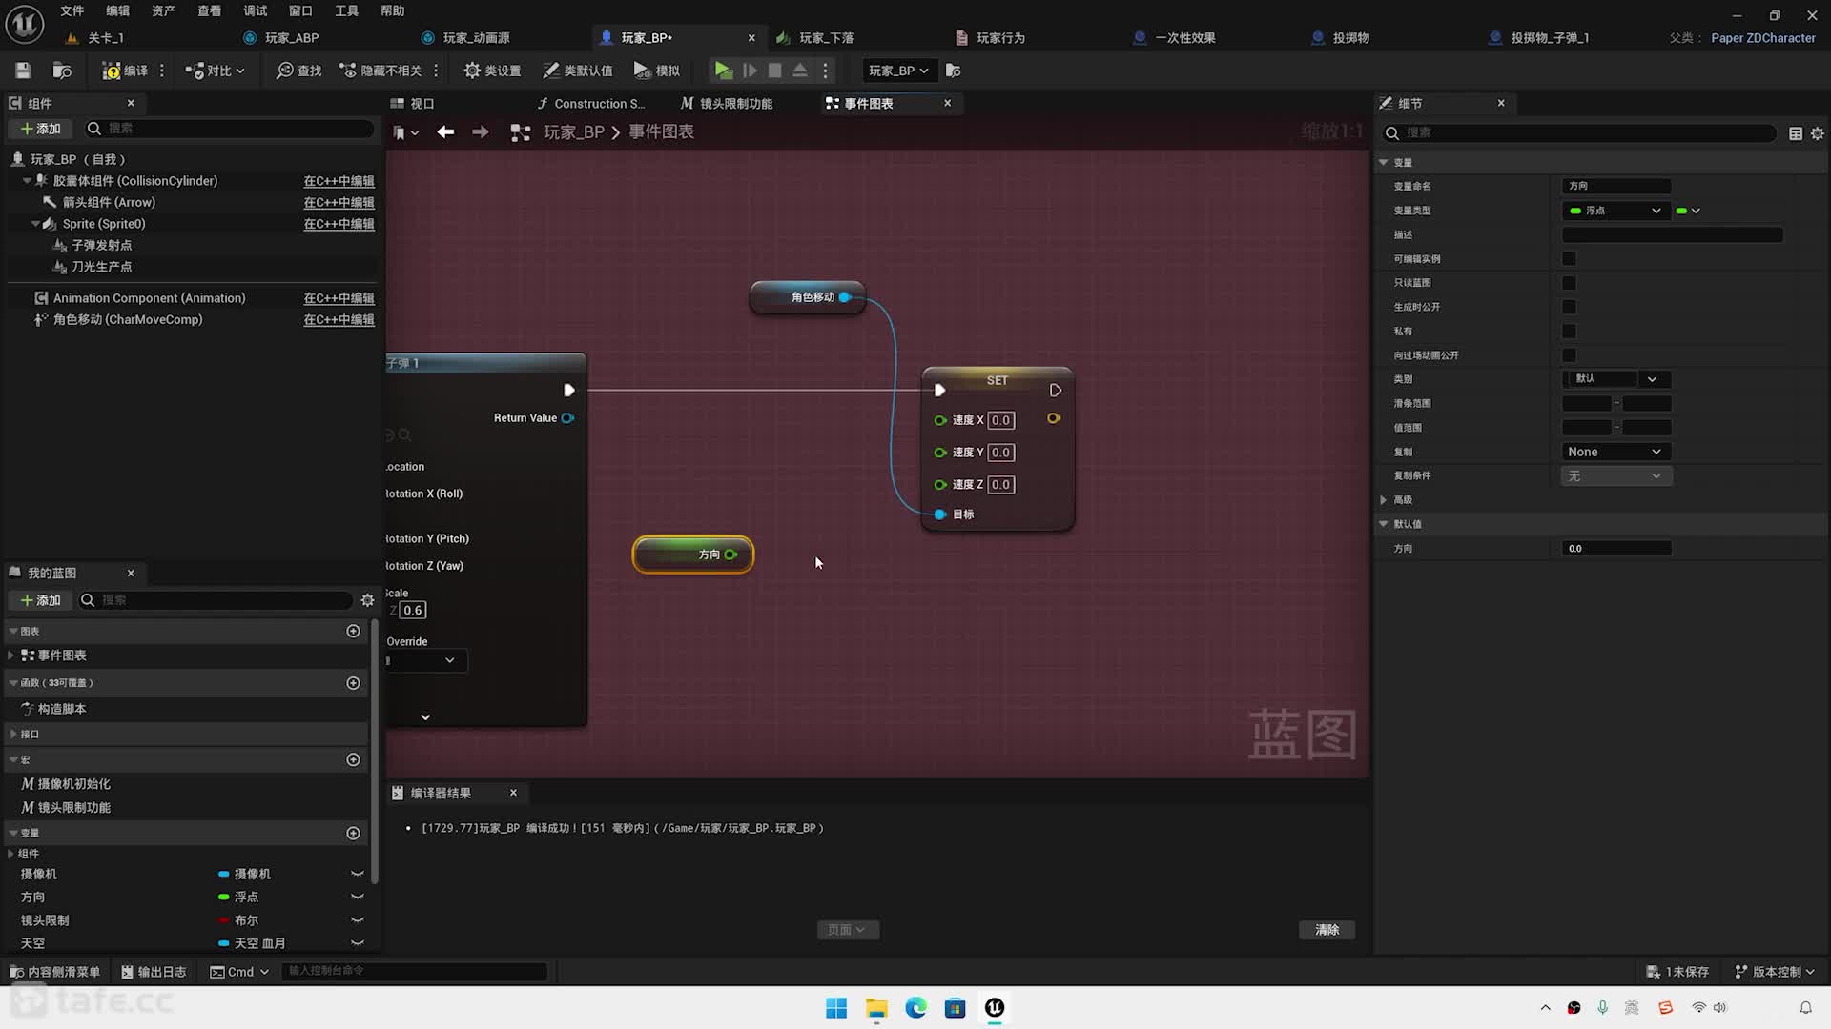Save the blueprint with the floppy disk icon
The width and height of the screenshot is (1831, 1029).
[x=23, y=71]
